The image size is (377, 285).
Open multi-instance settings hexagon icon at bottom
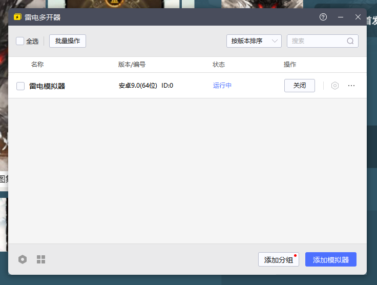(x=23, y=259)
